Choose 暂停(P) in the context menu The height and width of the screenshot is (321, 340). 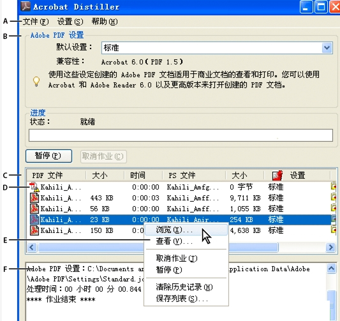tap(186, 270)
